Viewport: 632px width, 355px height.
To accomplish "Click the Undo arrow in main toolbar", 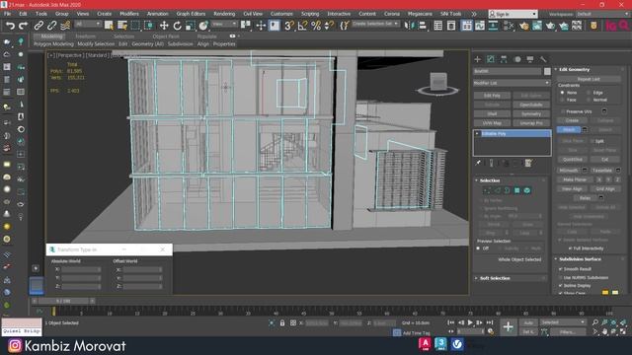I will pyautogui.click(x=10, y=26).
